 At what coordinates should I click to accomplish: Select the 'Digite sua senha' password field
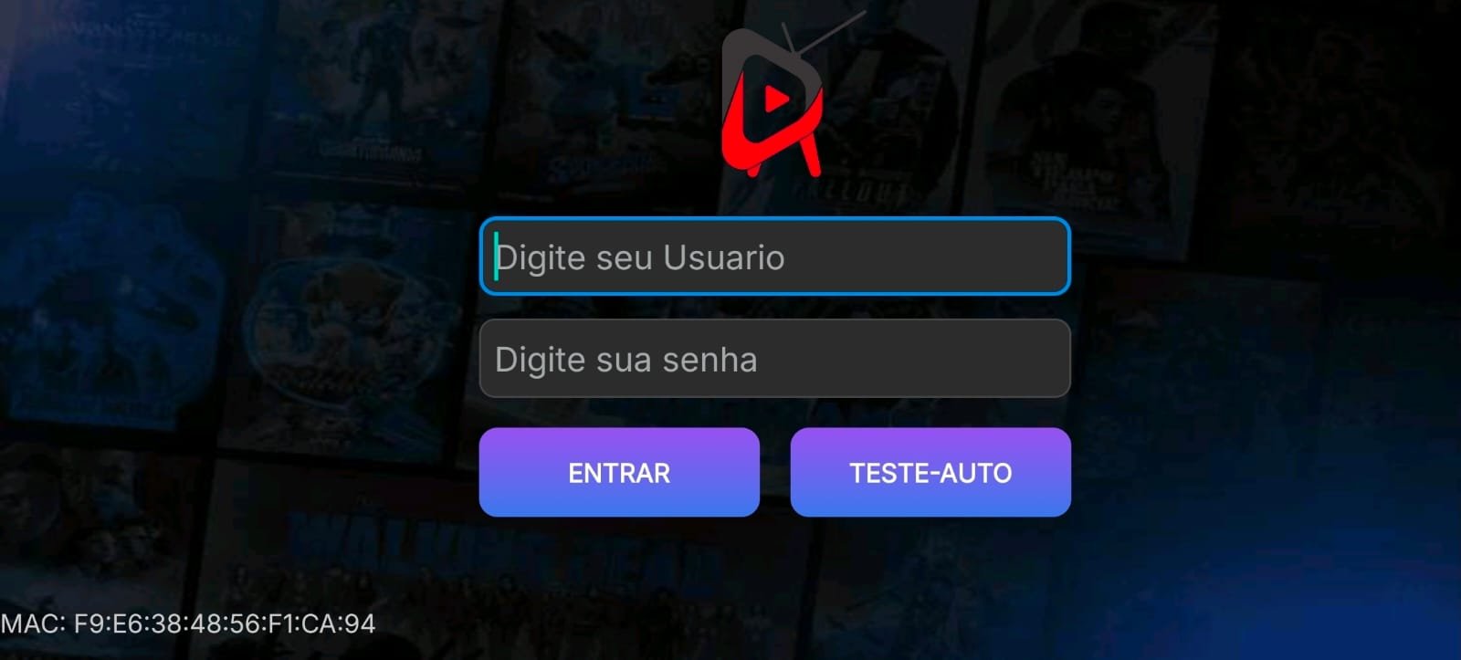[x=774, y=358]
